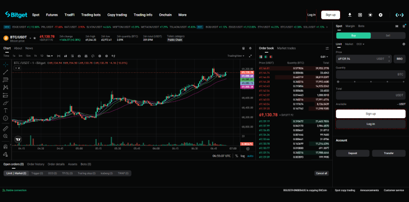Show only buy orders in order book
The height and width of the screenshot is (202, 409).
point(266,57)
